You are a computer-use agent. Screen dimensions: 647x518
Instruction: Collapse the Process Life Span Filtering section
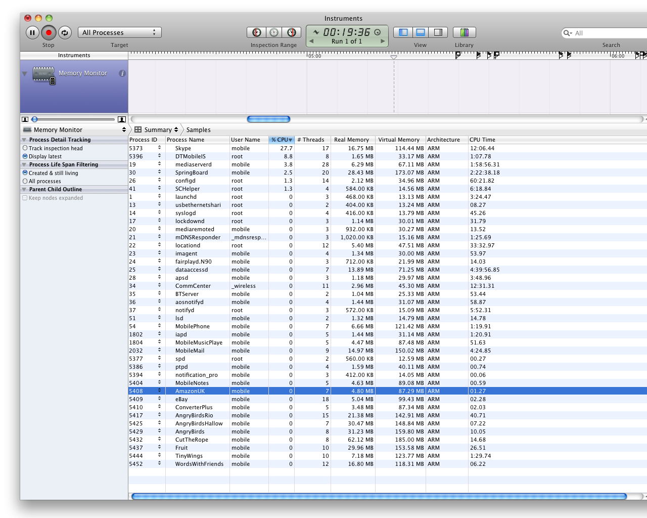24,164
